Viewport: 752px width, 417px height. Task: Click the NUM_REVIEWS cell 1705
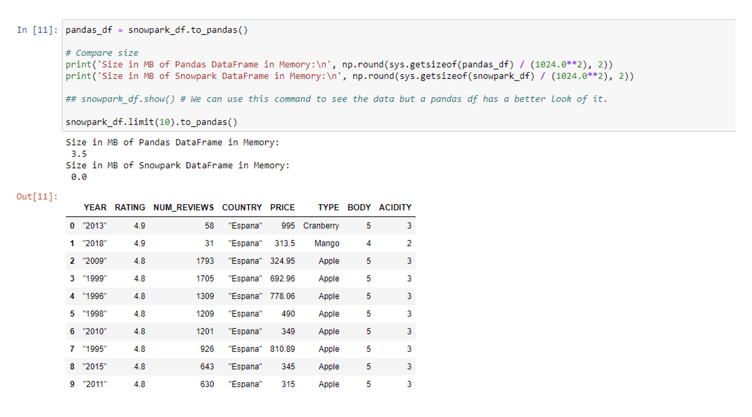pos(205,279)
